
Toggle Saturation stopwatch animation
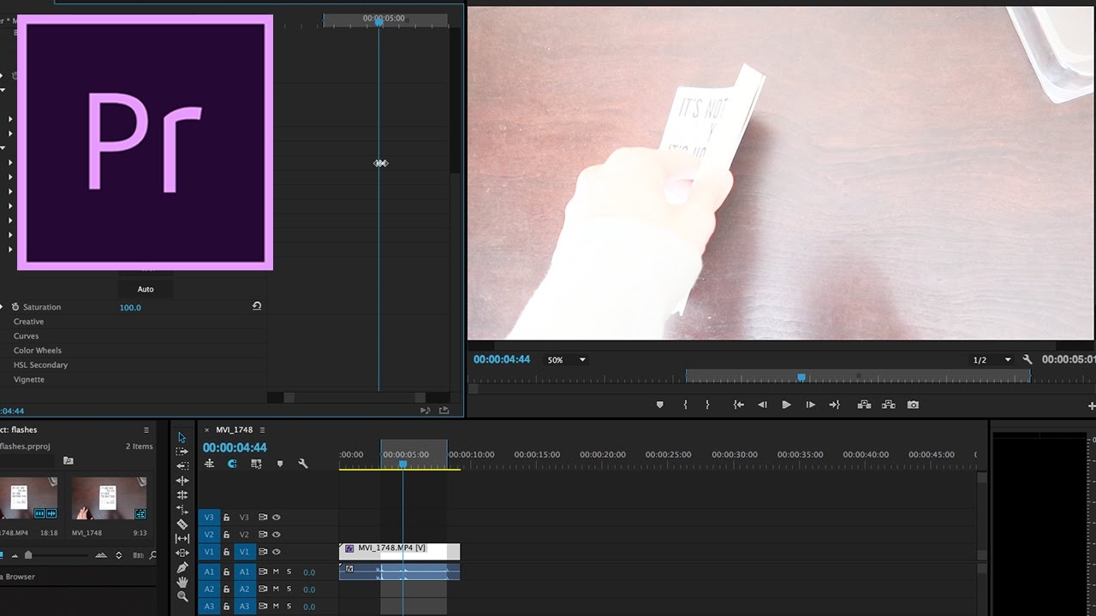point(15,306)
